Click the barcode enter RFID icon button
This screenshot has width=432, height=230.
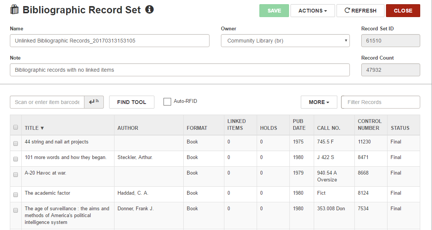pyautogui.click(x=94, y=102)
